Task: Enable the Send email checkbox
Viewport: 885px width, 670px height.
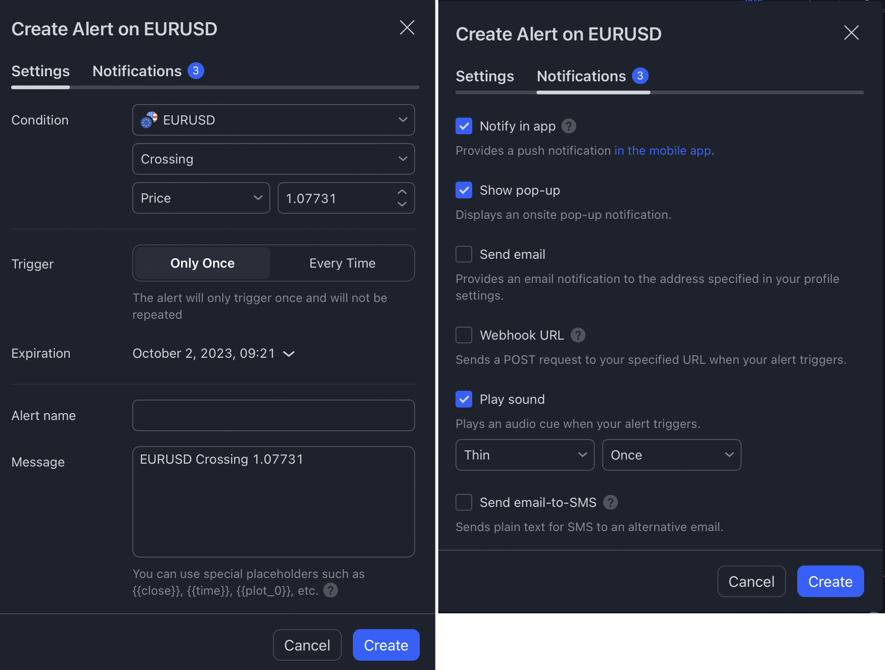Action: click(x=463, y=254)
